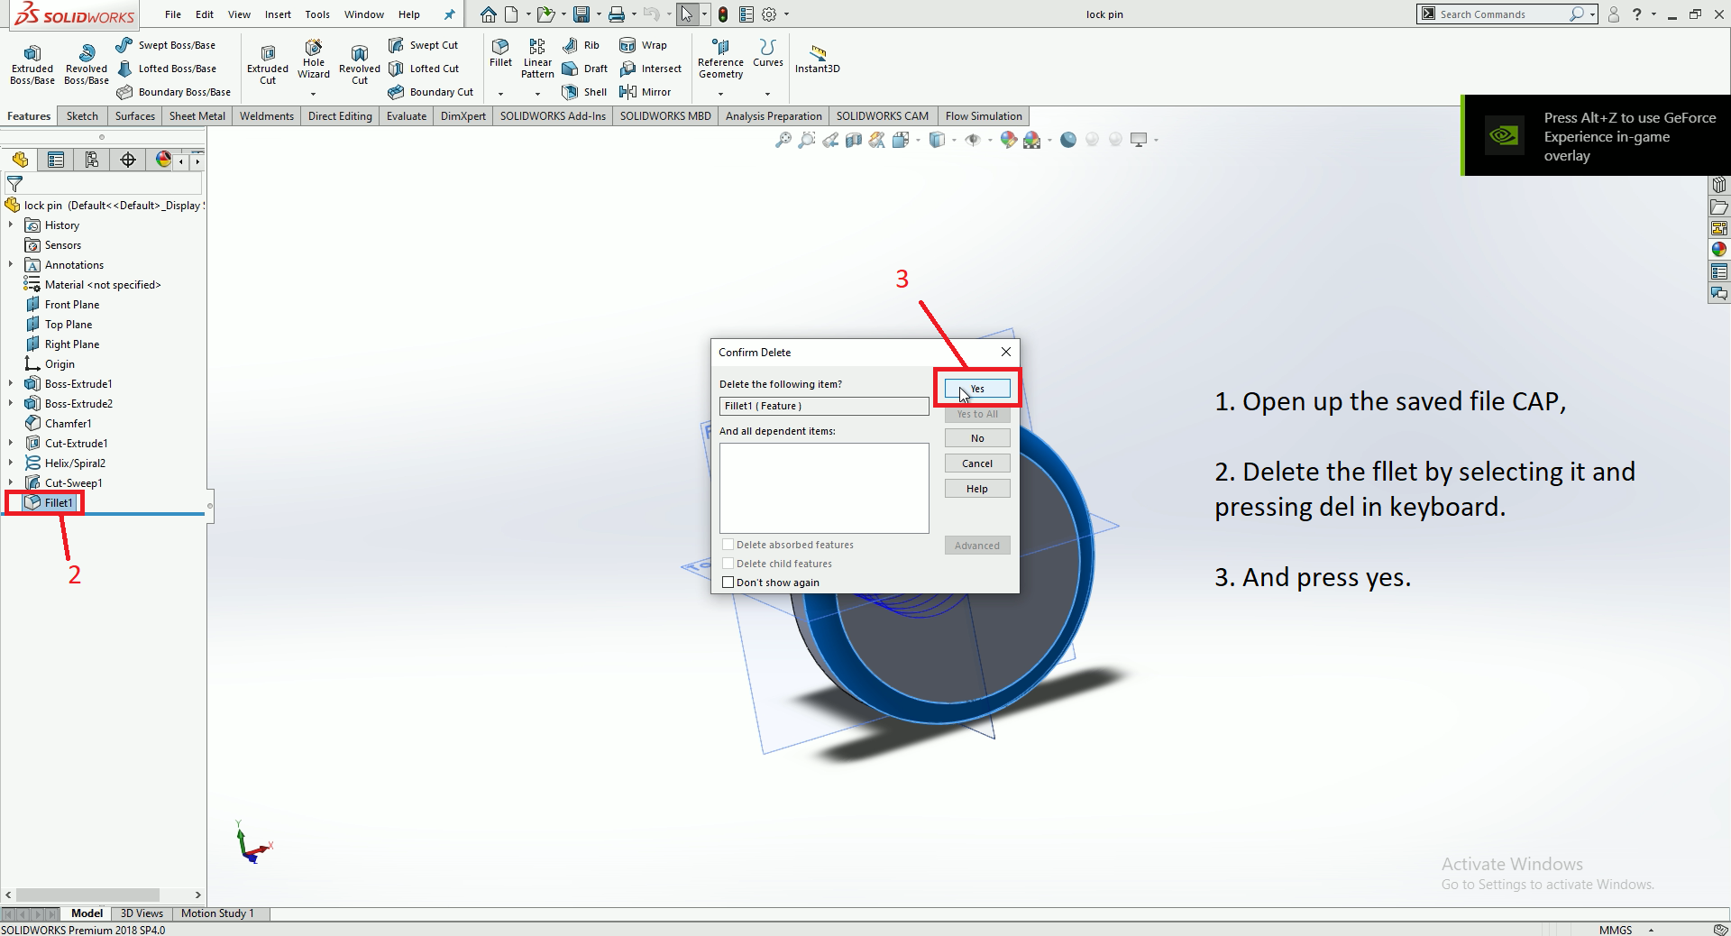Use the Mirror feature
This screenshot has width=1731, height=936.
[x=645, y=92]
